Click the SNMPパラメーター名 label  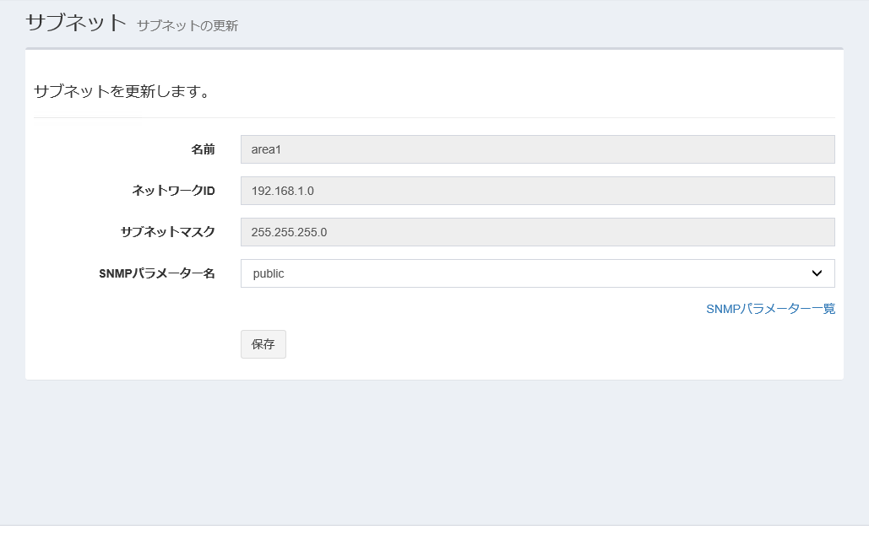pyautogui.click(x=157, y=273)
